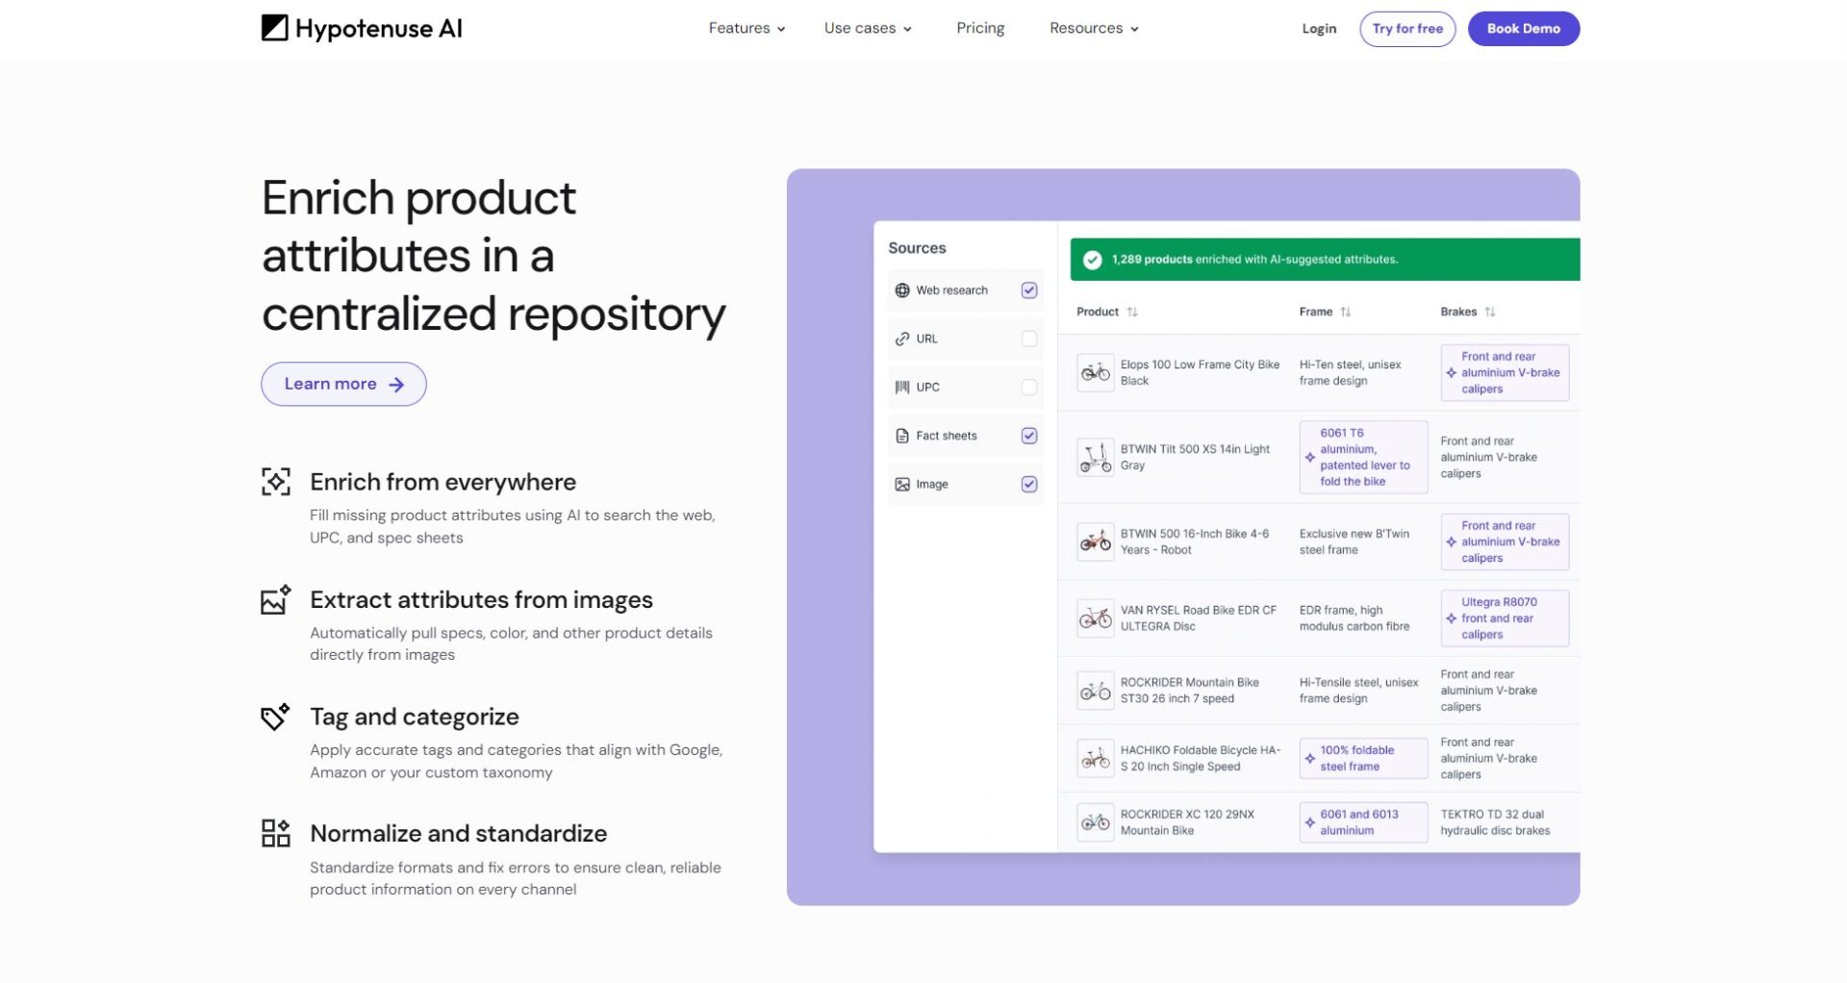The width and height of the screenshot is (1847, 983).
Task: Toggle the Fact sheets checkbox
Action: coord(1028,436)
